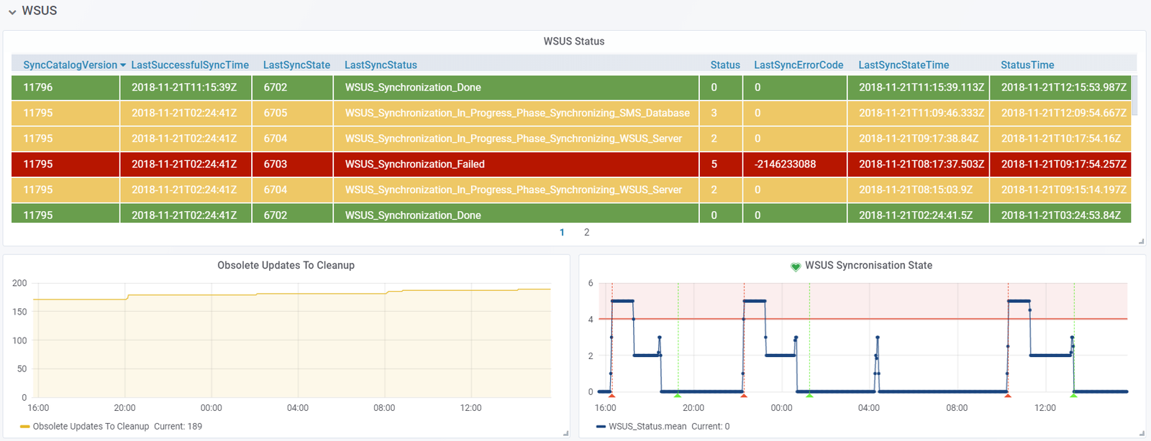
Task: Click red annotation marker between 20:00 and 00:00
Action: click(744, 395)
